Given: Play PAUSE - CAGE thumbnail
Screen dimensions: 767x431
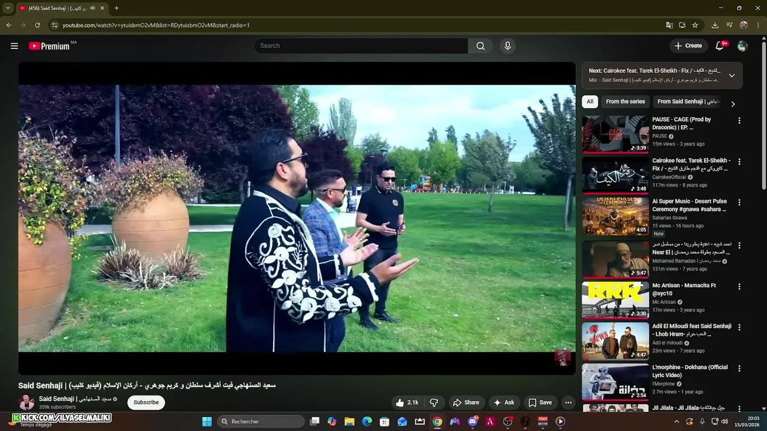Looking at the screenshot, I should coord(615,135).
